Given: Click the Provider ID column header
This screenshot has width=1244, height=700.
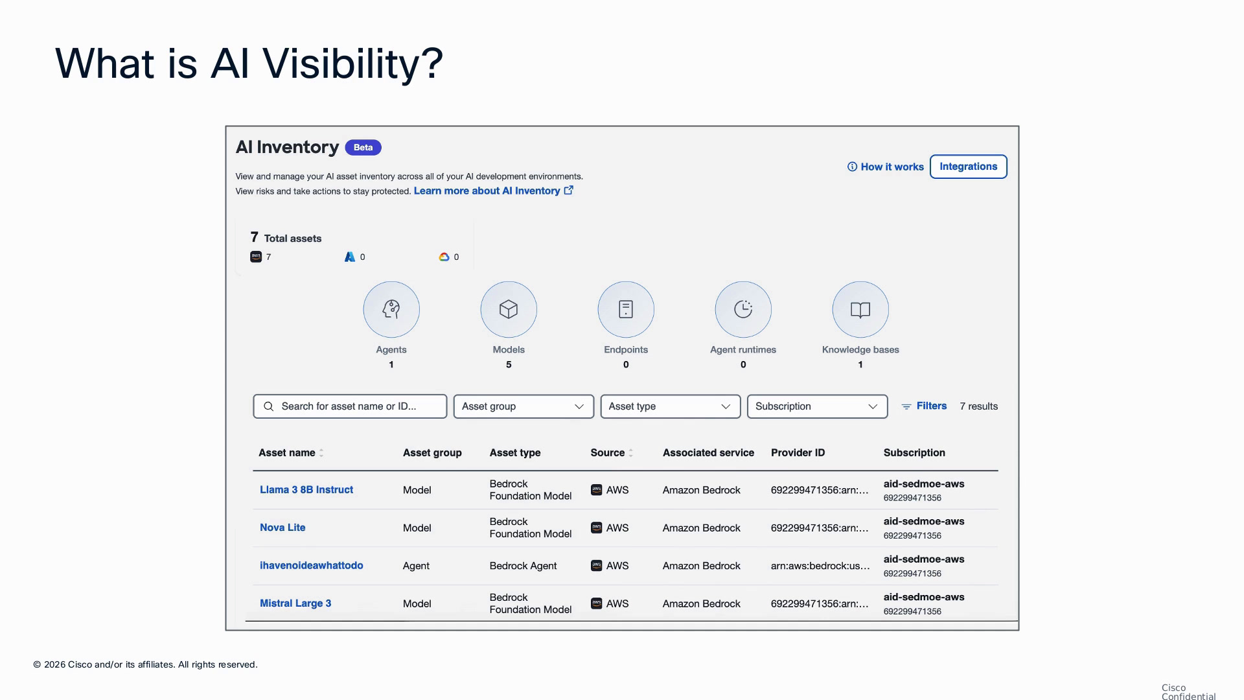Looking at the screenshot, I should pos(798,452).
